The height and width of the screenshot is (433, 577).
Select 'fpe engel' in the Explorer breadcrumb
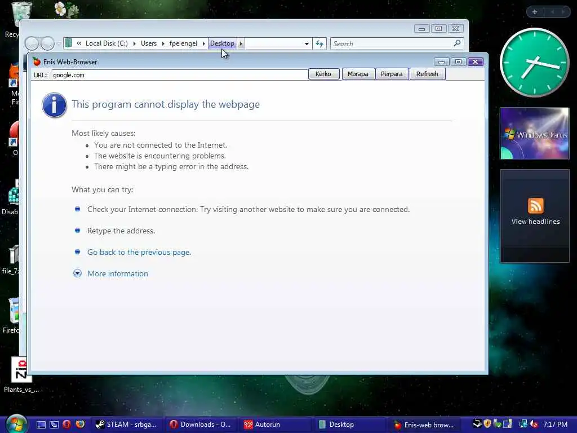coord(183,43)
